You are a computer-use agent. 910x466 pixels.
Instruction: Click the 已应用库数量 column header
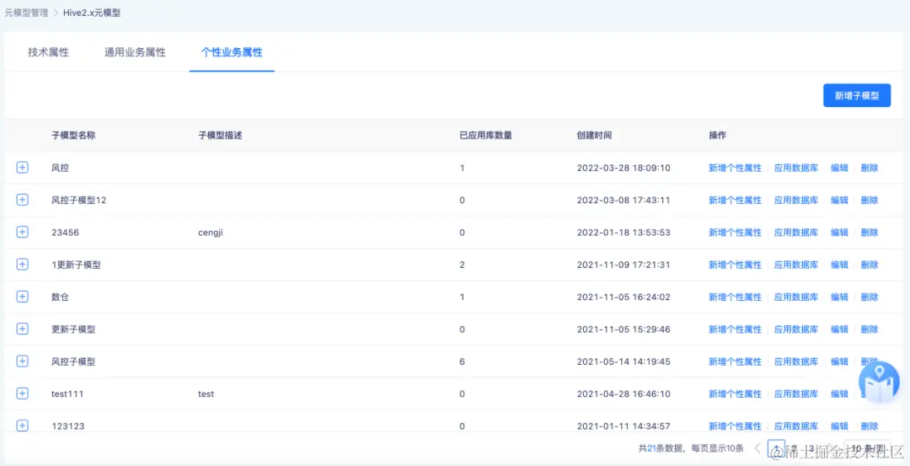[486, 135]
